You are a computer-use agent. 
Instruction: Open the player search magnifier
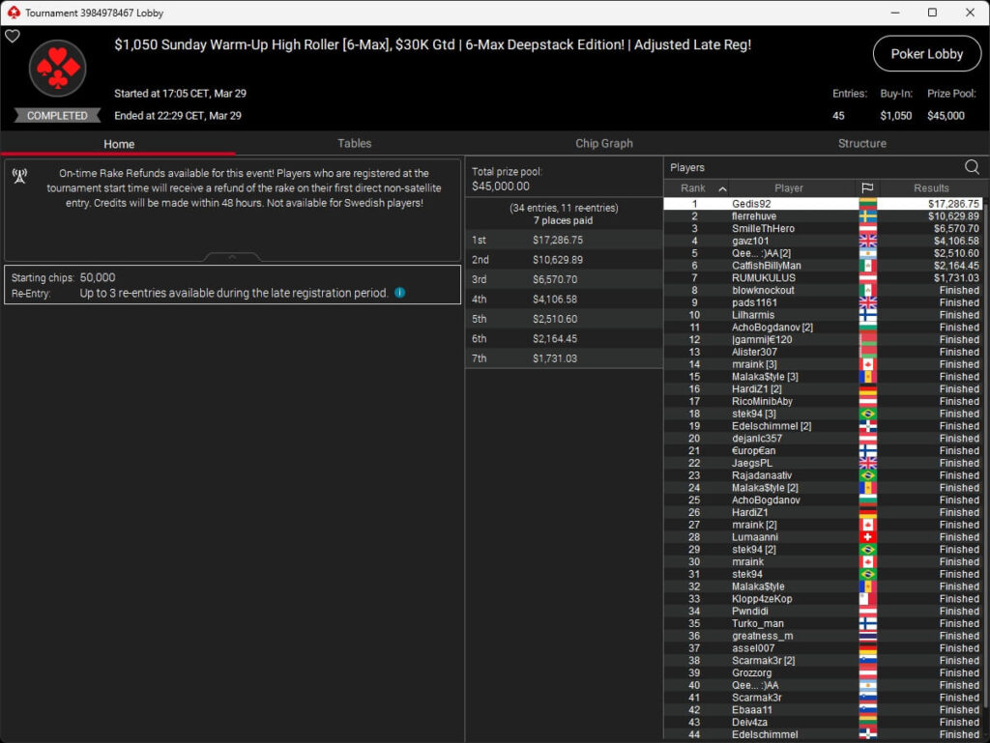(972, 167)
